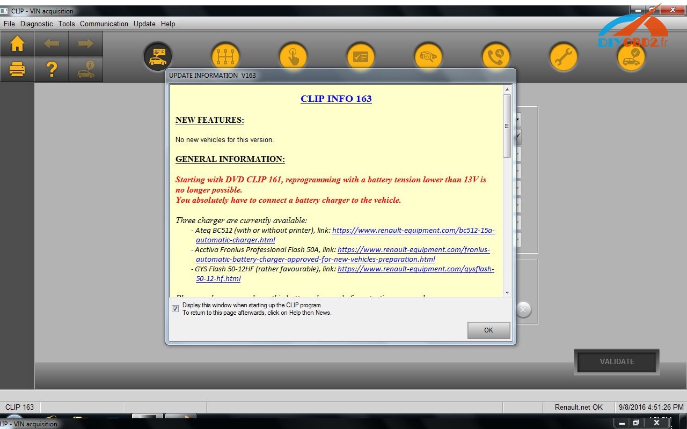Select the car-with-message diagnostic icon

(157, 56)
